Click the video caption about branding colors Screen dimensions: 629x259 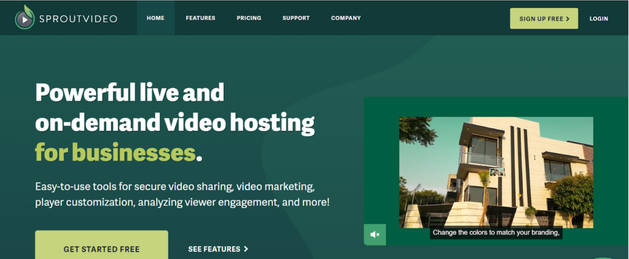pos(496,233)
